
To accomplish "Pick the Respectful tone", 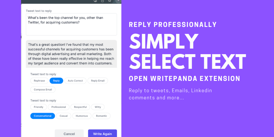I will click(80, 107).
